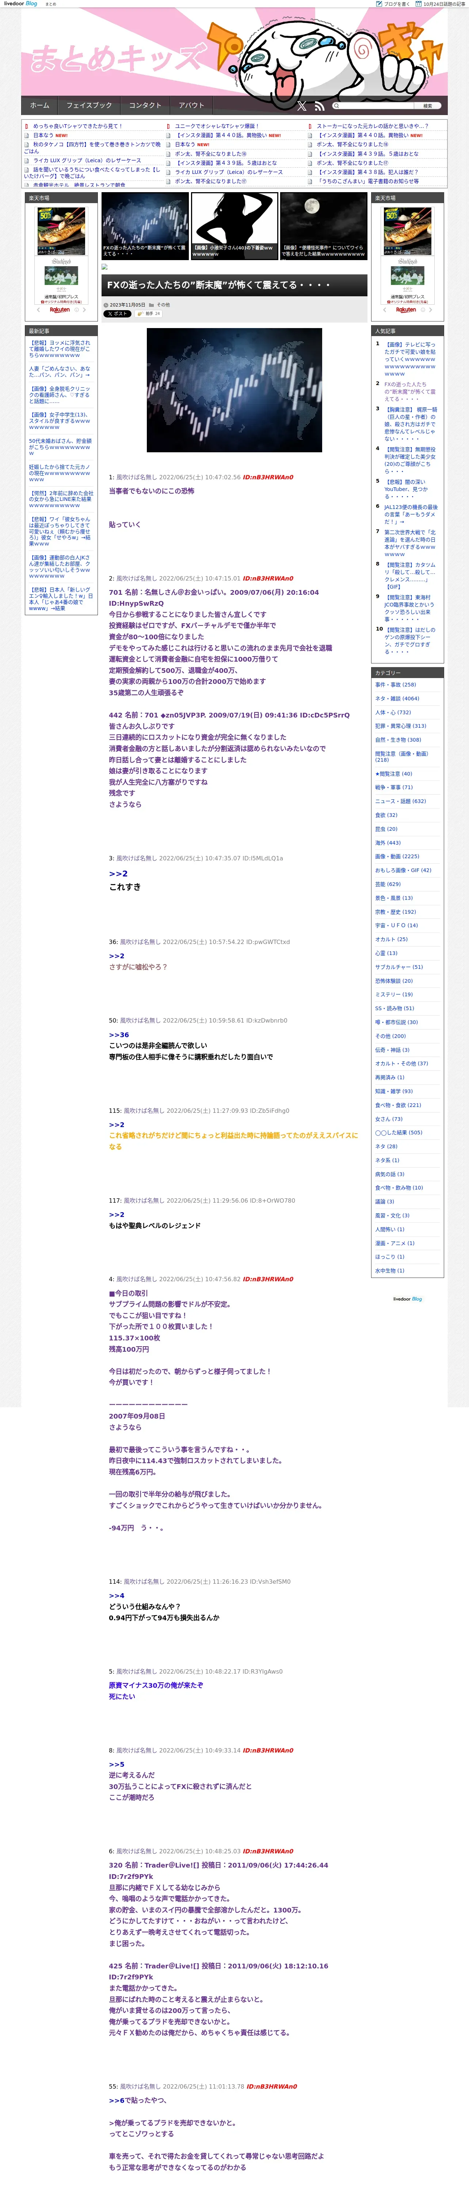
Task: Click the 人気記事 sidebar header
Action: (407, 330)
